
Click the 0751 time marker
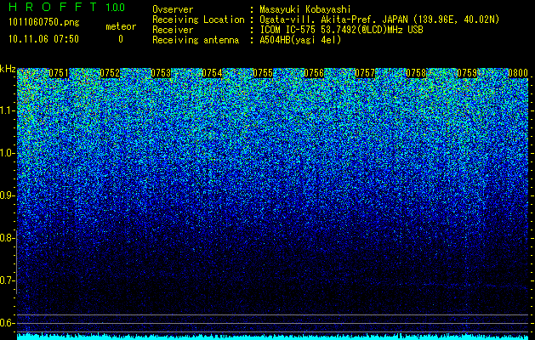coord(59,73)
